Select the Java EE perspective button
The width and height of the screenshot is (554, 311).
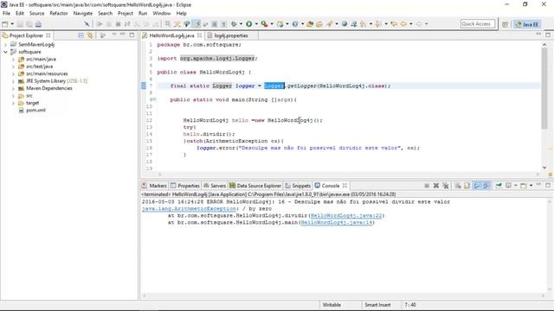[x=527, y=24]
